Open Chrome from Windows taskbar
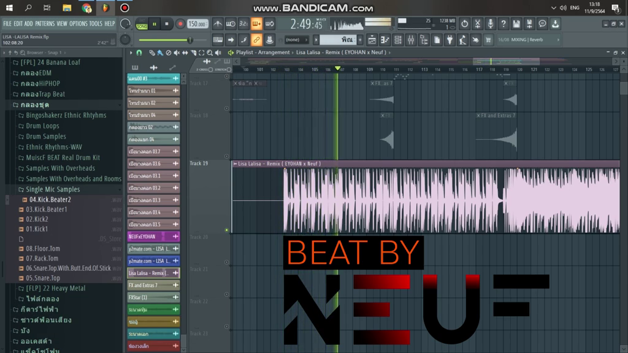The width and height of the screenshot is (628, 353). (x=86, y=7)
